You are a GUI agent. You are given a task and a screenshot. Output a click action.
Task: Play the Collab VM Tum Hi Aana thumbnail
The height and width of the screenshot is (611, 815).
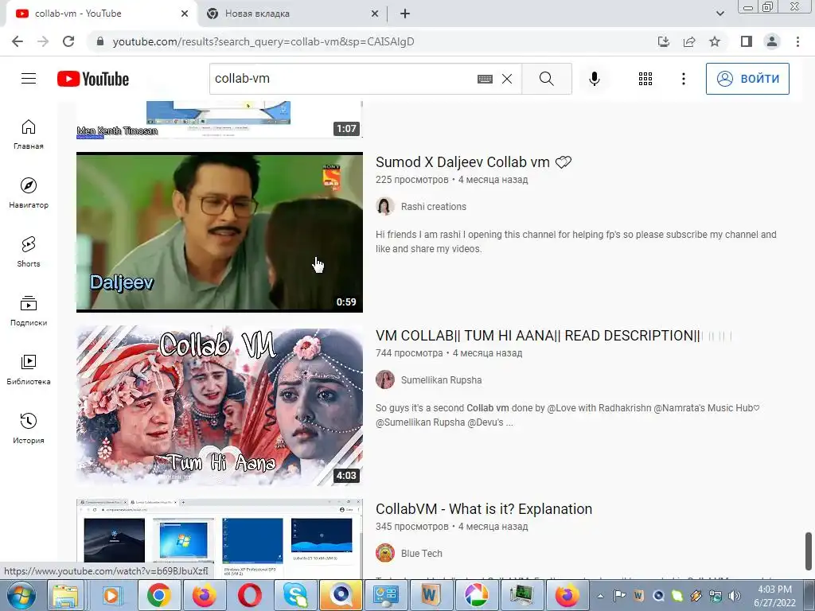[220, 406]
